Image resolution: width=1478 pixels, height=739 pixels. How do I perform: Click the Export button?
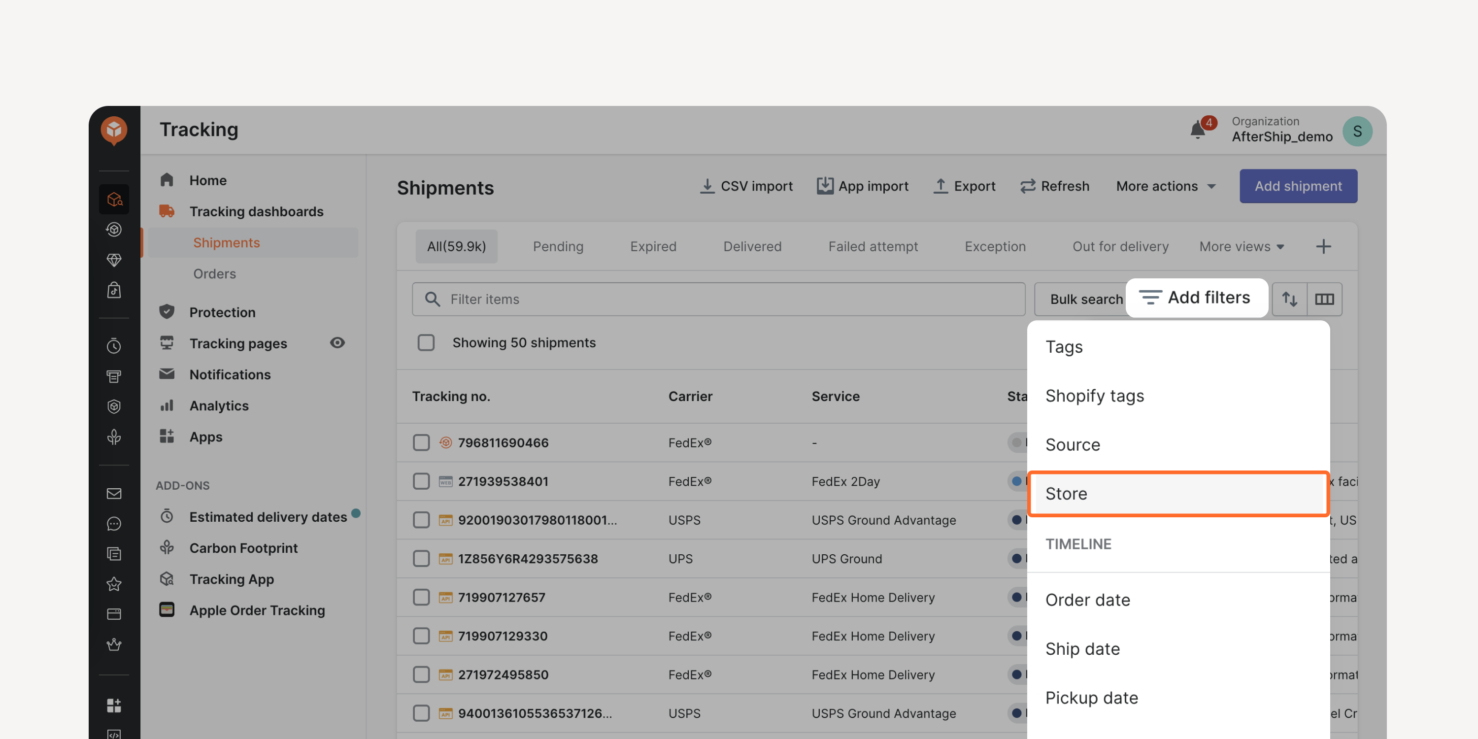tap(965, 186)
